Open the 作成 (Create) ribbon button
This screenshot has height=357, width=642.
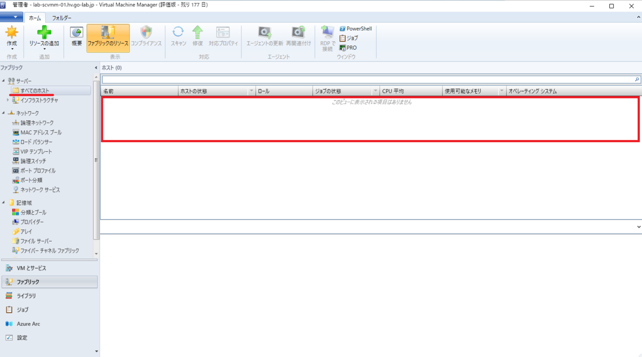point(12,37)
